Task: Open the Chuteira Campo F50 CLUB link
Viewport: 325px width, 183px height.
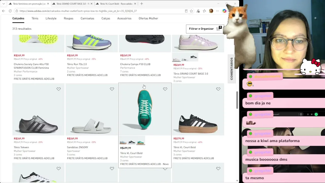Action: [x=135, y=64]
